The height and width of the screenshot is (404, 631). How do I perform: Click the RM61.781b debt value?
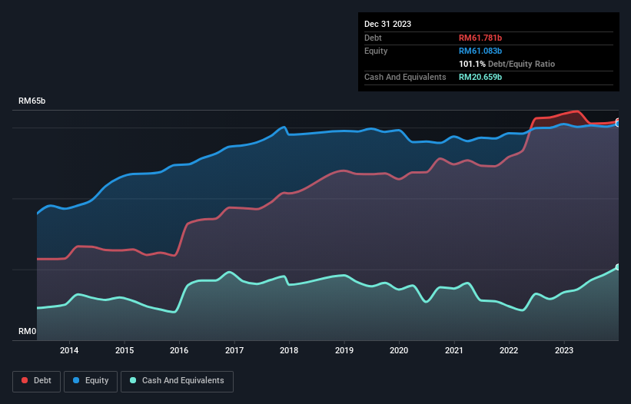tap(480, 38)
